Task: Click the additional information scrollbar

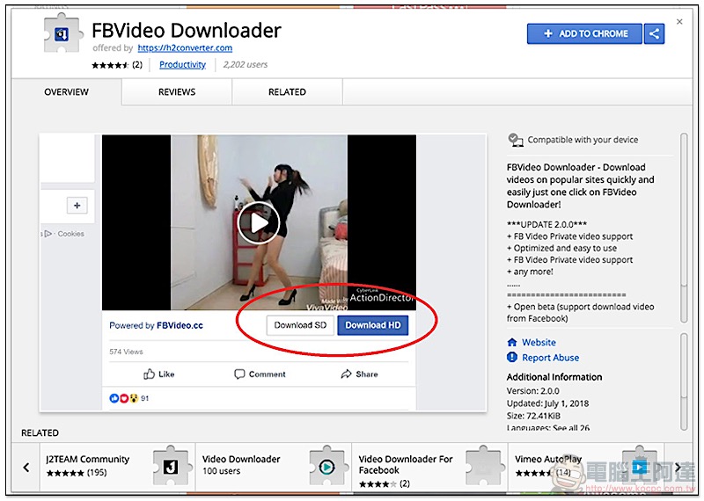Action: pos(684,381)
